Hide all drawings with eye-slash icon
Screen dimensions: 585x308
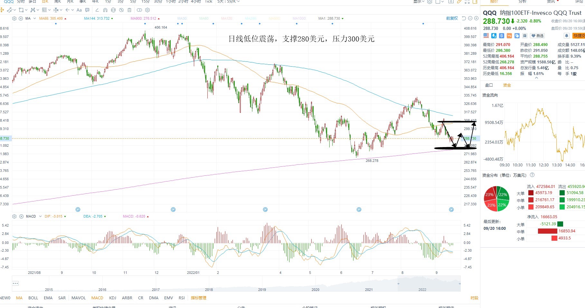(x=121, y=10)
